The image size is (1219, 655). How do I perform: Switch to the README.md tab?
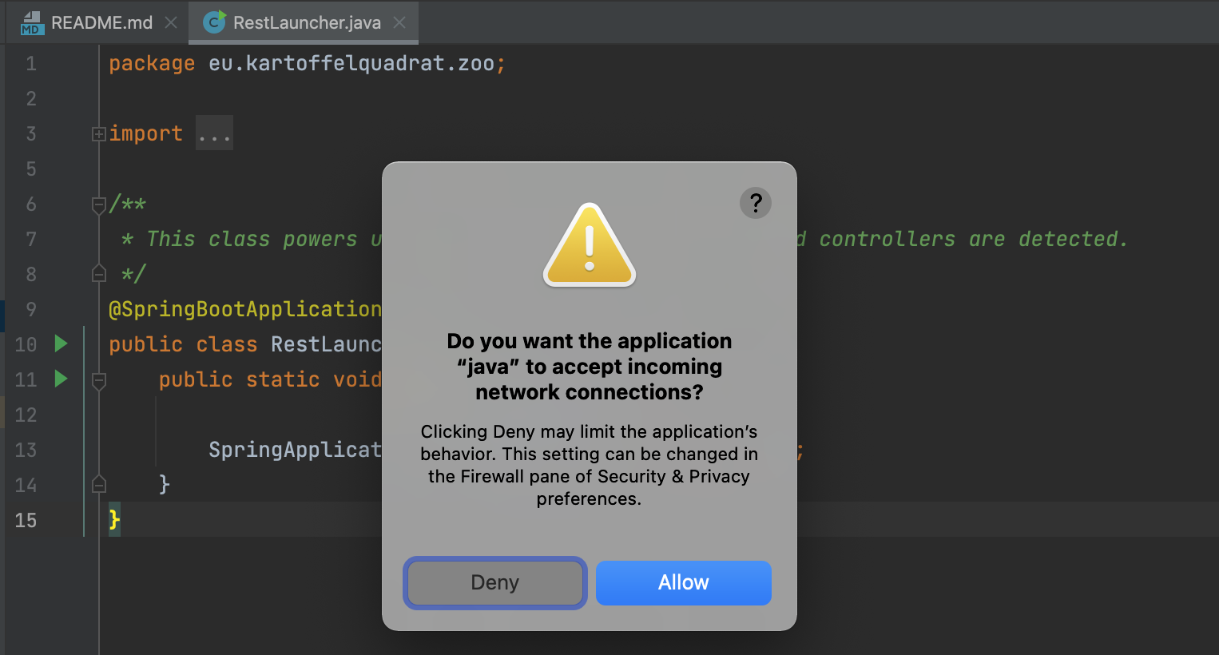tap(101, 22)
